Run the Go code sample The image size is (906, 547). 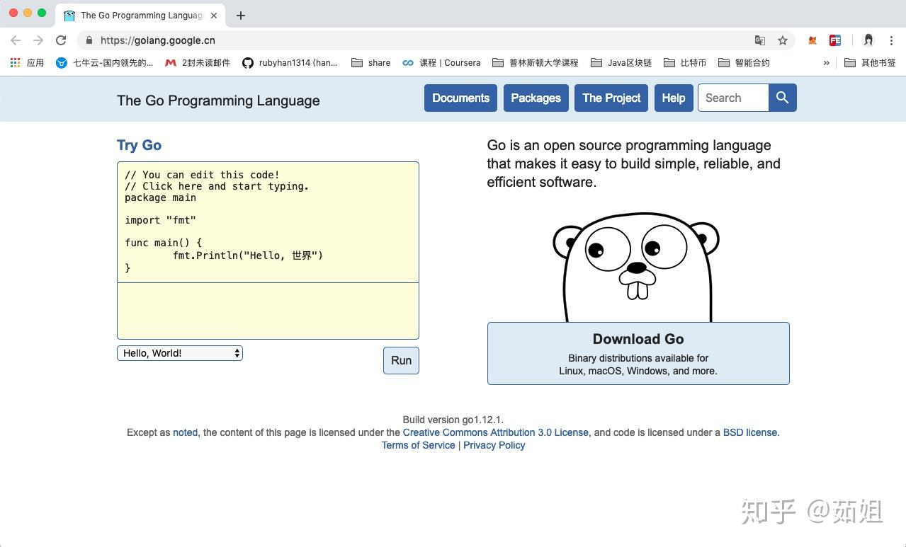(x=400, y=360)
